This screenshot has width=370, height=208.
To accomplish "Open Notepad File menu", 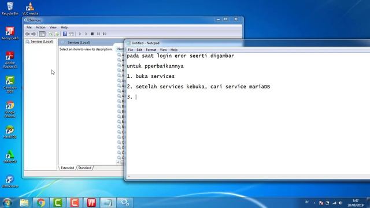I will coord(130,50).
